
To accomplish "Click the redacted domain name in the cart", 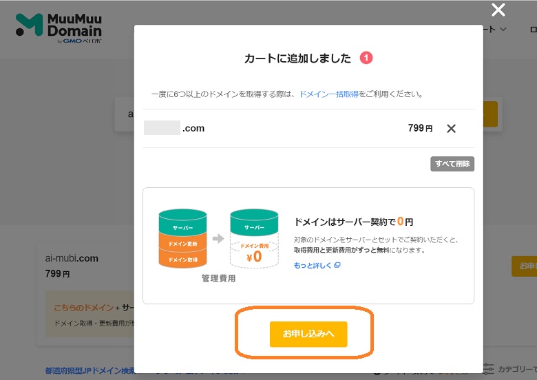I will 162,127.
